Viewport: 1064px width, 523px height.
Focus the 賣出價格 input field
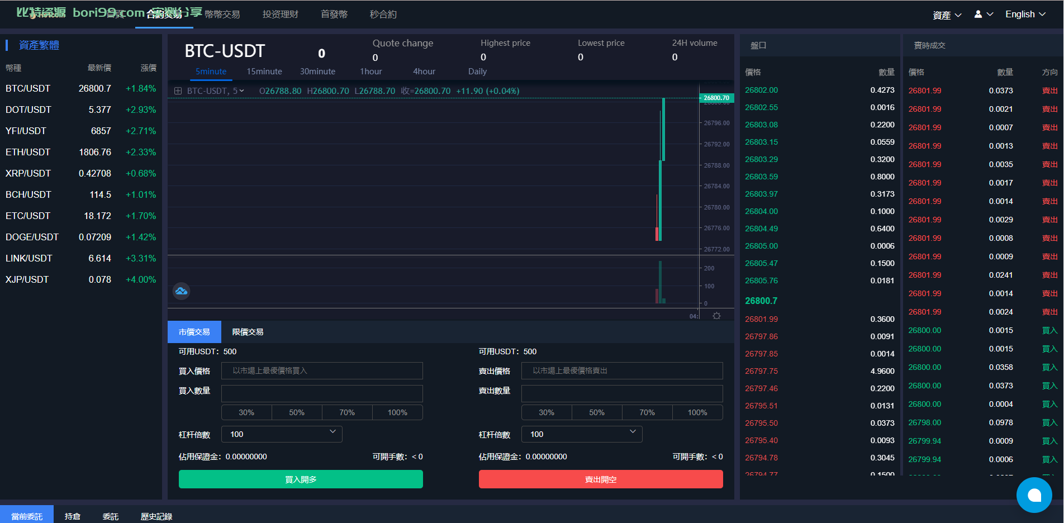pyautogui.click(x=622, y=370)
